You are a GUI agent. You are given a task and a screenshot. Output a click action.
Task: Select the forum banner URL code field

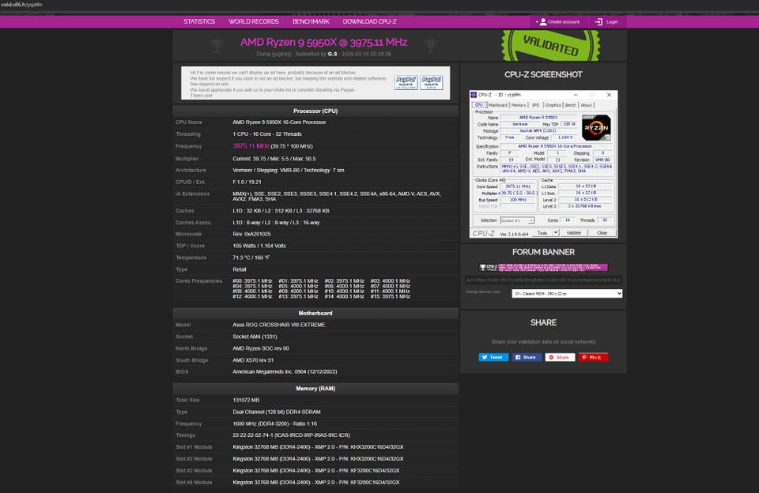(x=543, y=280)
